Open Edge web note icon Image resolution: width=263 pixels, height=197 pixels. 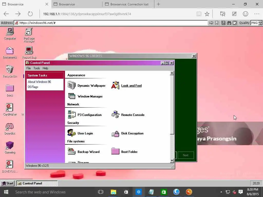point(234,14)
